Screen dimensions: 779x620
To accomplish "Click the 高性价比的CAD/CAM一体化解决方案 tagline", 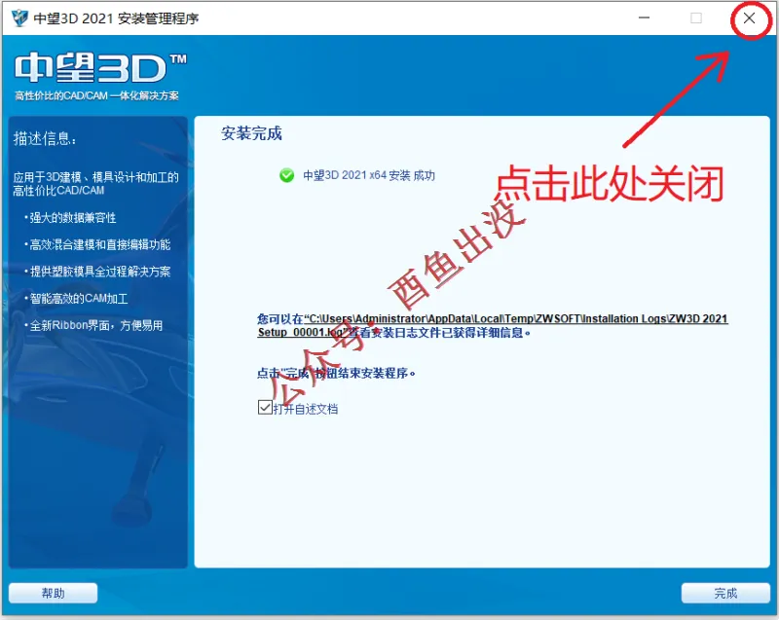I will [96, 95].
